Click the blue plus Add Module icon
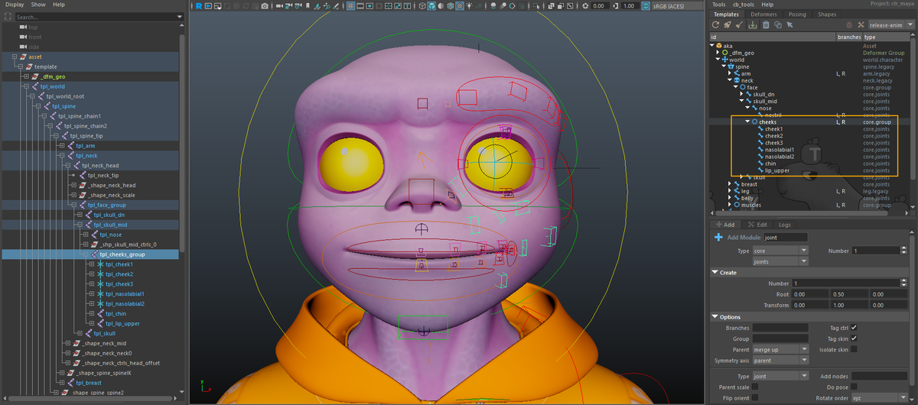918x405 pixels. click(x=718, y=238)
